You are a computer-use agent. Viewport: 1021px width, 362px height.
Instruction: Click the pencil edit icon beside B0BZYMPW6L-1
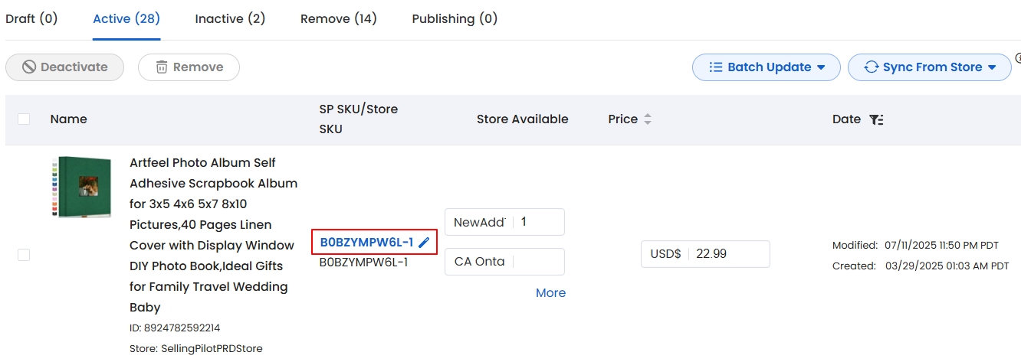pos(424,243)
